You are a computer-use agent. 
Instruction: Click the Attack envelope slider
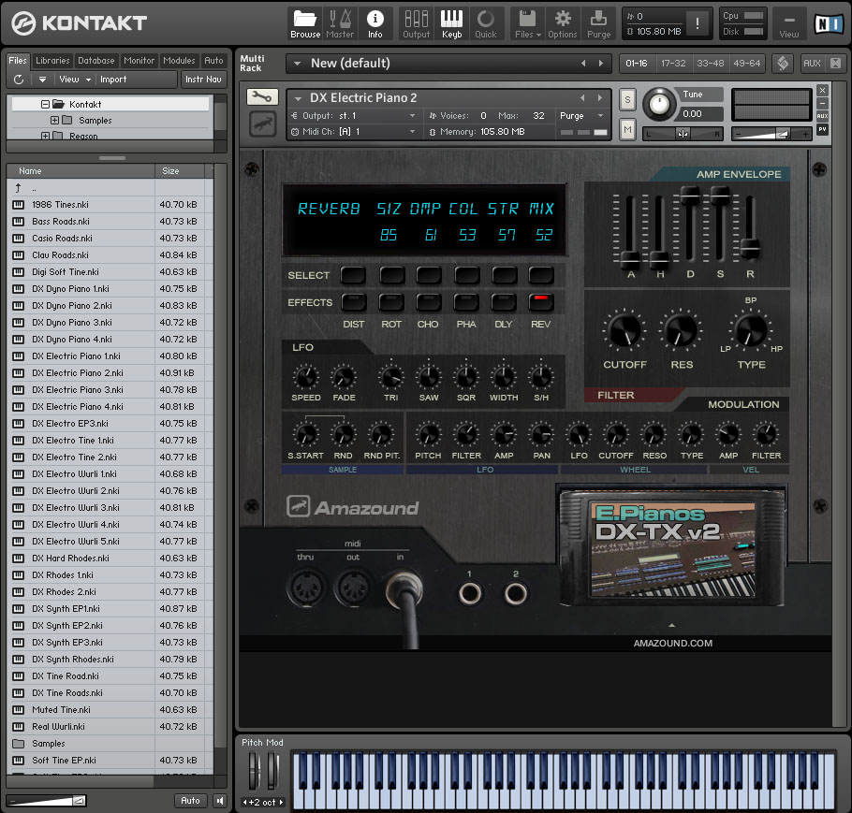point(630,258)
